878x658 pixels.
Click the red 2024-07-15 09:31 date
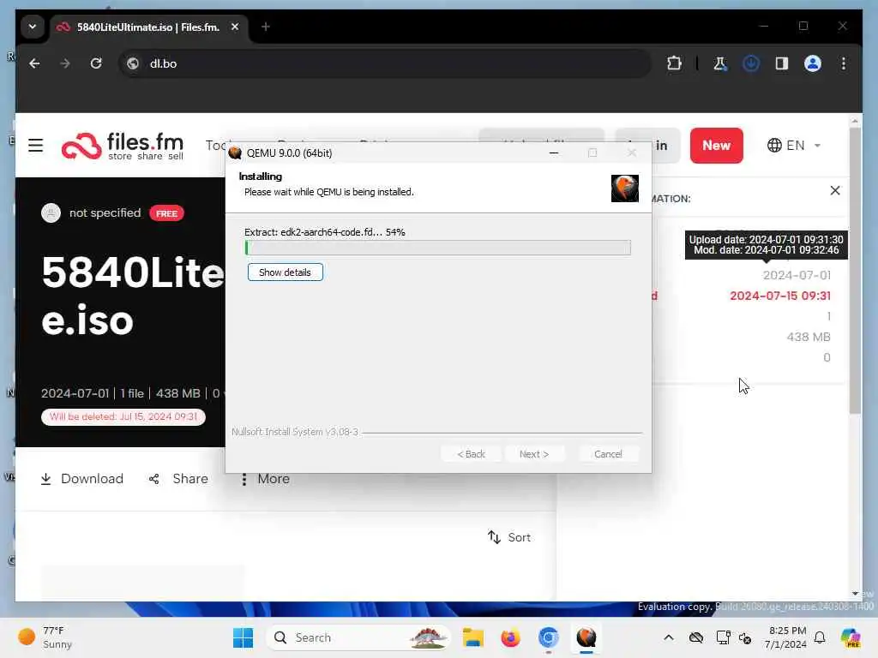[x=780, y=296]
